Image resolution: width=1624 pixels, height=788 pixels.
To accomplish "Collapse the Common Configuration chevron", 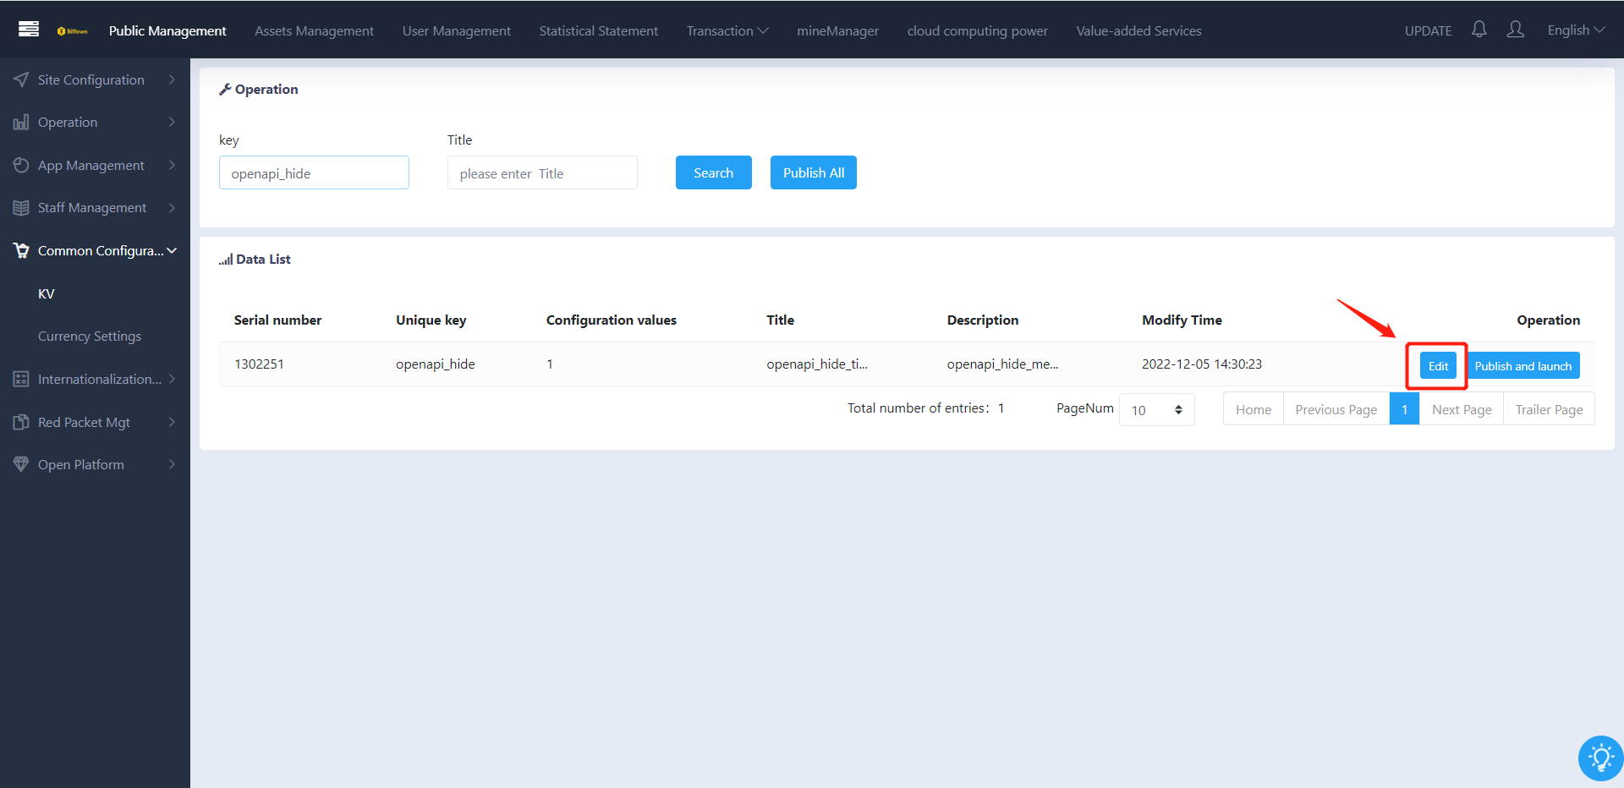I will (x=172, y=250).
